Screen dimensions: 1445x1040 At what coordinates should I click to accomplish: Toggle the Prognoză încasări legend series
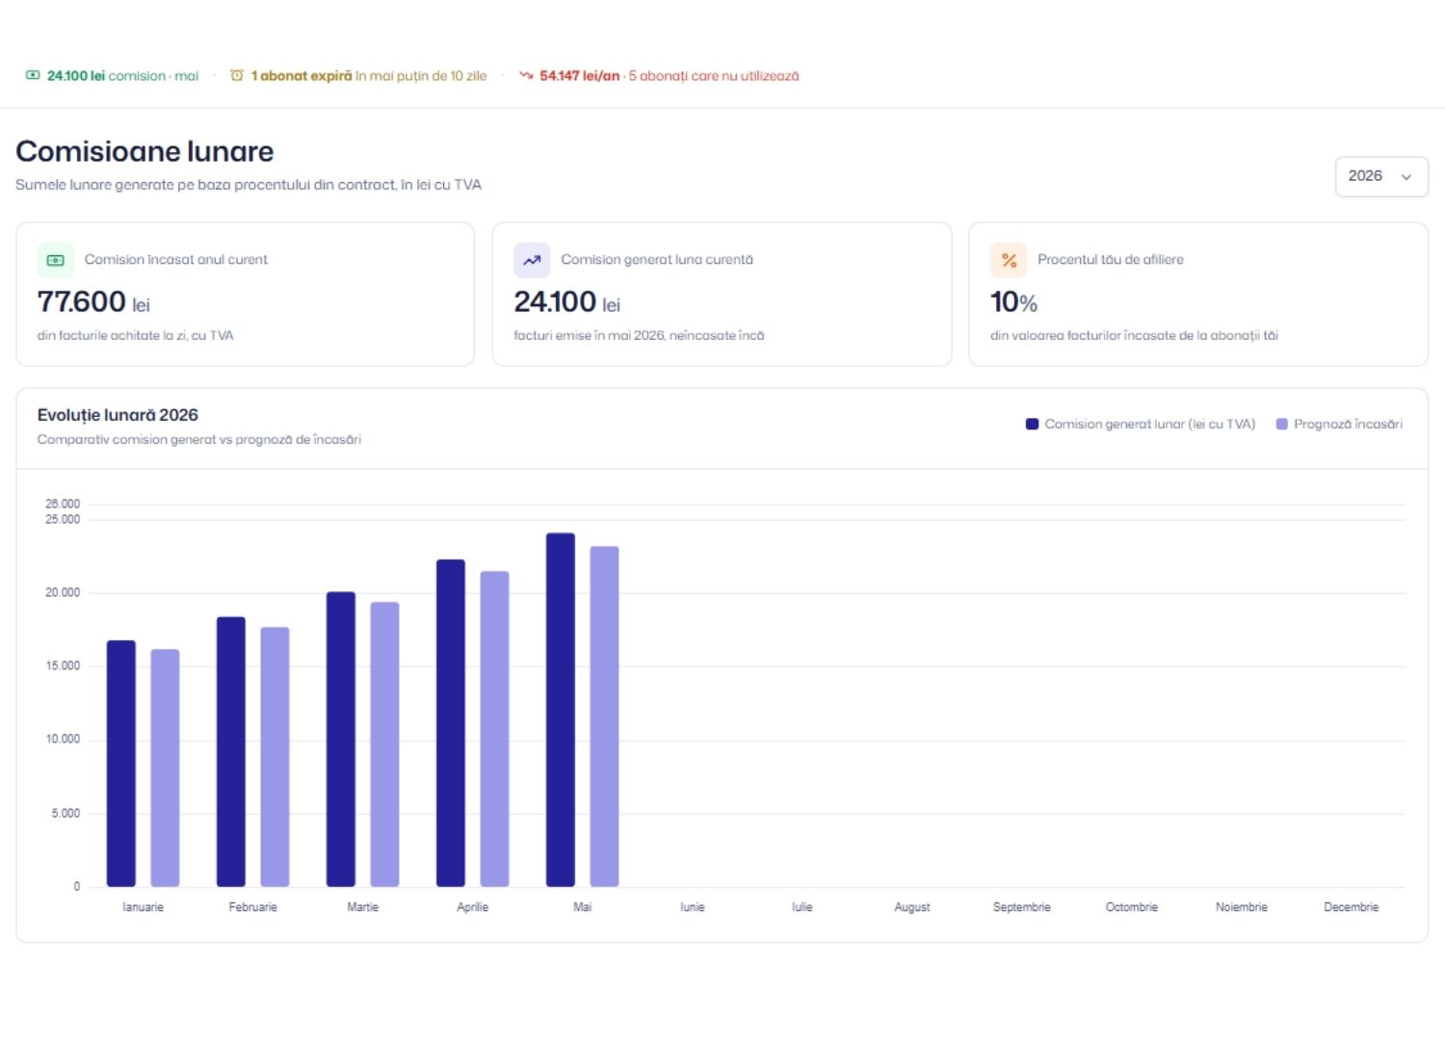tap(1339, 424)
